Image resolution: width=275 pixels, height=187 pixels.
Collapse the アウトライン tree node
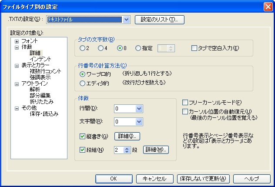point(17,83)
